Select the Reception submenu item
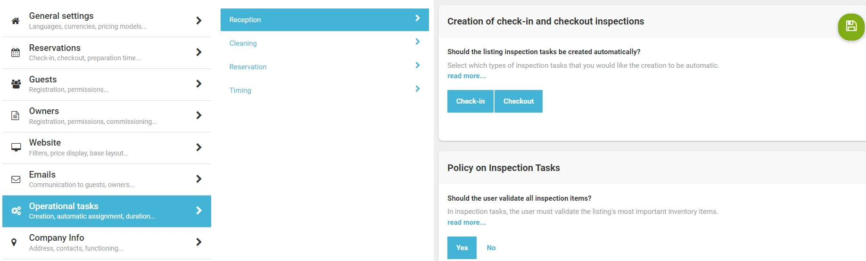 [245, 20]
